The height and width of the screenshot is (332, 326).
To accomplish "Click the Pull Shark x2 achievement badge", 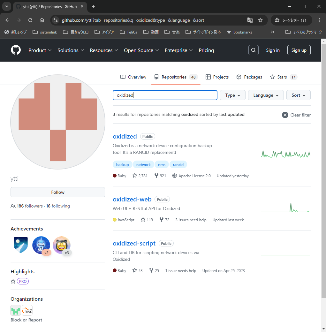I will tap(41, 245).
